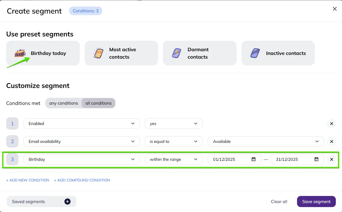Remove condition 2 Email availability
The width and height of the screenshot is (342, 212).
click(x=332, y=142)
